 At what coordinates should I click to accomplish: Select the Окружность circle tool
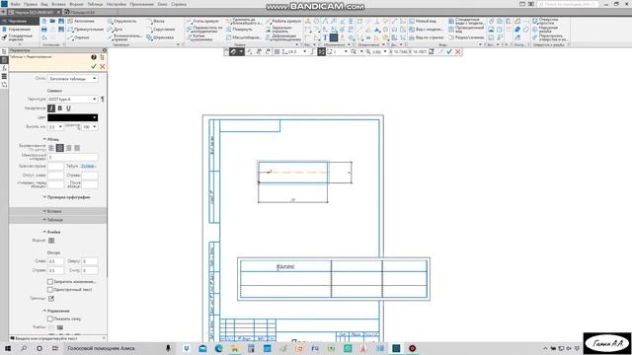[121, 21]
